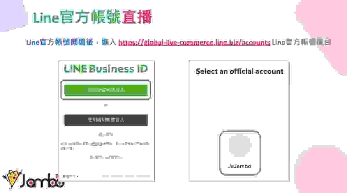
Task: Click the create account link below login buttons
Action: coord(106,135)
